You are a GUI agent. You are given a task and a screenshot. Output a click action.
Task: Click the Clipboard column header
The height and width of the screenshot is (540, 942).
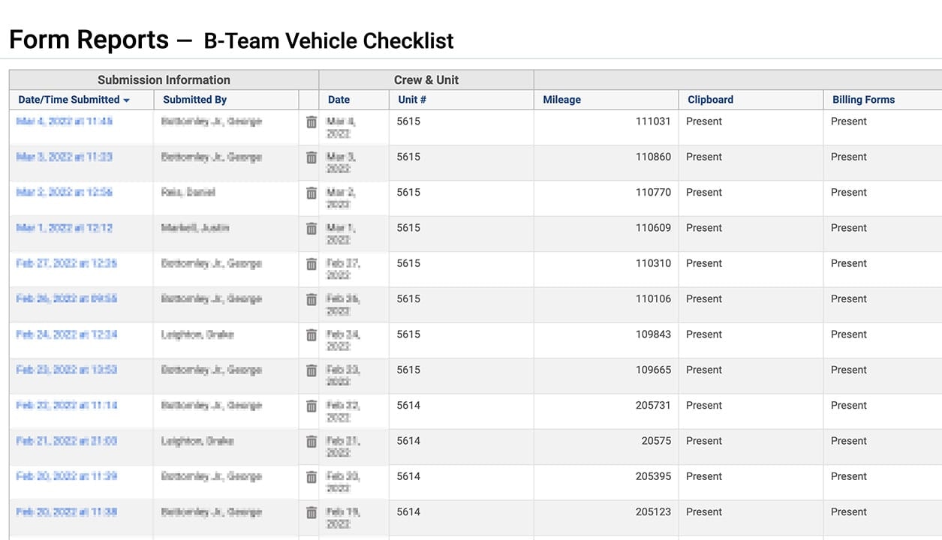pyautogui.click(x=710, y=100)
